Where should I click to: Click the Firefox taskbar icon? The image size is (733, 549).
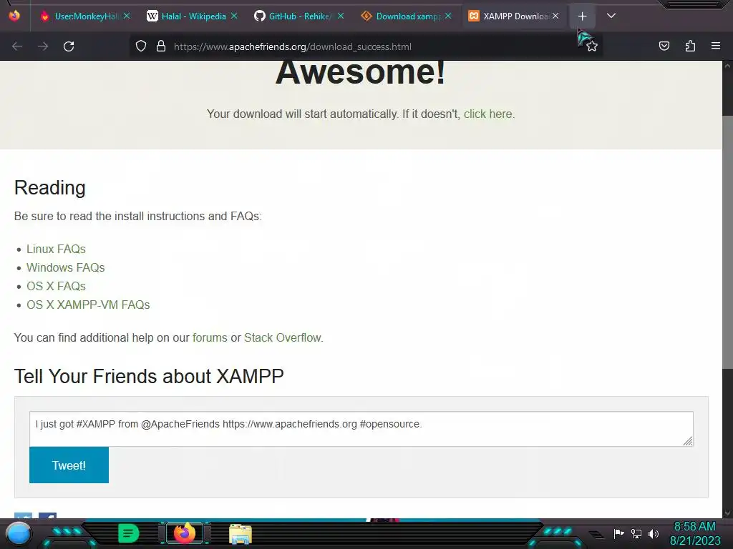tap(184, 533)
